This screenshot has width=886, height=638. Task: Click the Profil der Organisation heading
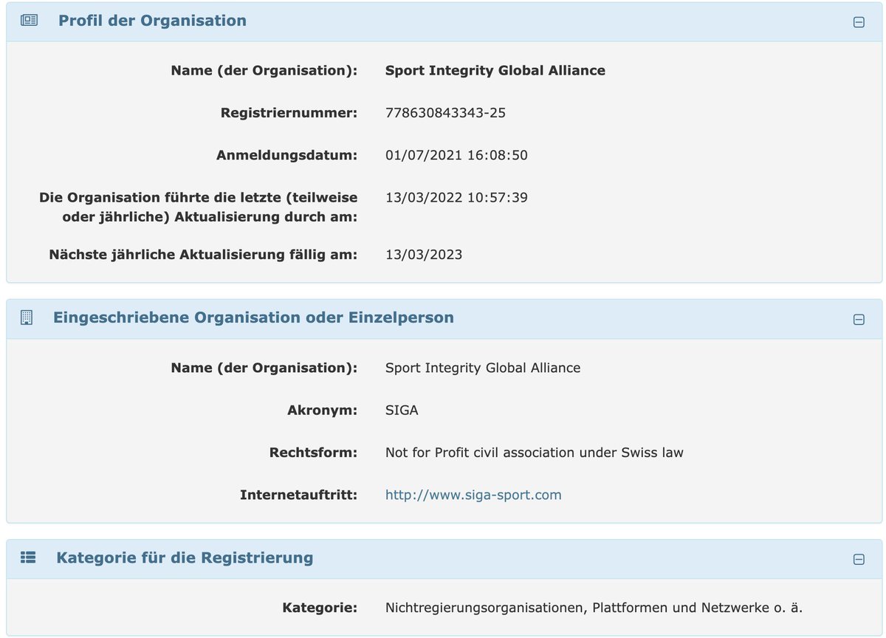click(x=152, y=21)
